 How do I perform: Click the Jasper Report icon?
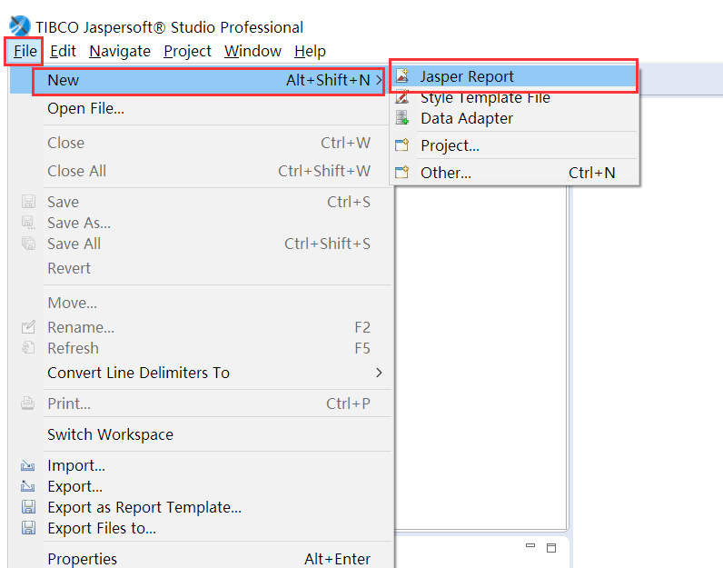[402, 75]
